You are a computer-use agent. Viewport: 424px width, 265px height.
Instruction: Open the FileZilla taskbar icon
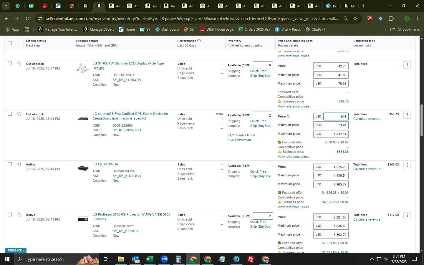coord(251,259)
